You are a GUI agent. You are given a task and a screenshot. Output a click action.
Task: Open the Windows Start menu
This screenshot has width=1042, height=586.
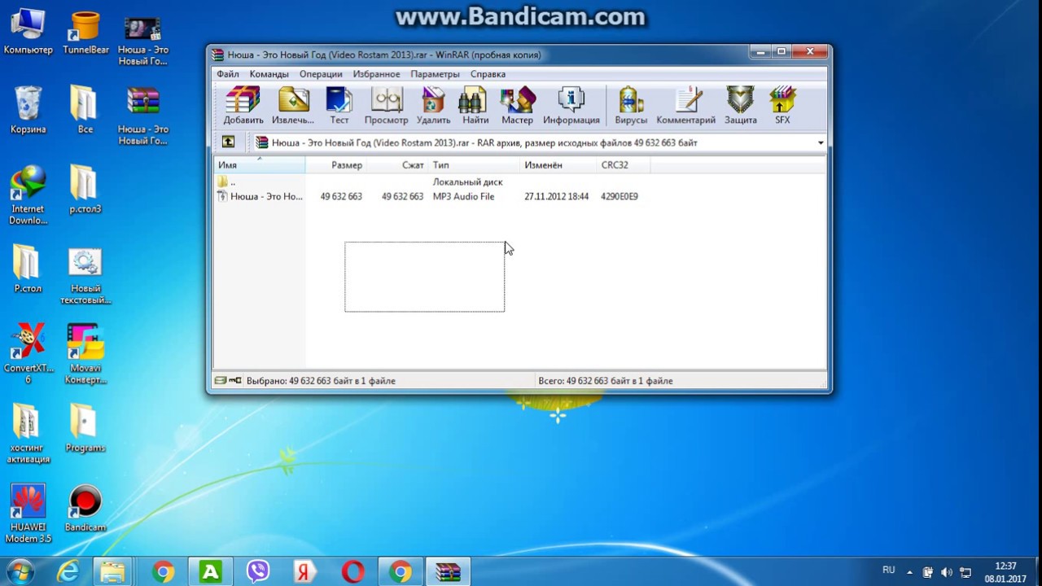(x=20, y=571)
